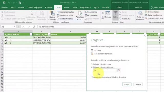Open Nº_FACTUR column filter dropdown
The image size is (164, 92).
[159, 34]
